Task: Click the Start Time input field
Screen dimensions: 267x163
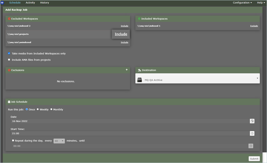Action: pyautogui.click(x=130, y=133)
